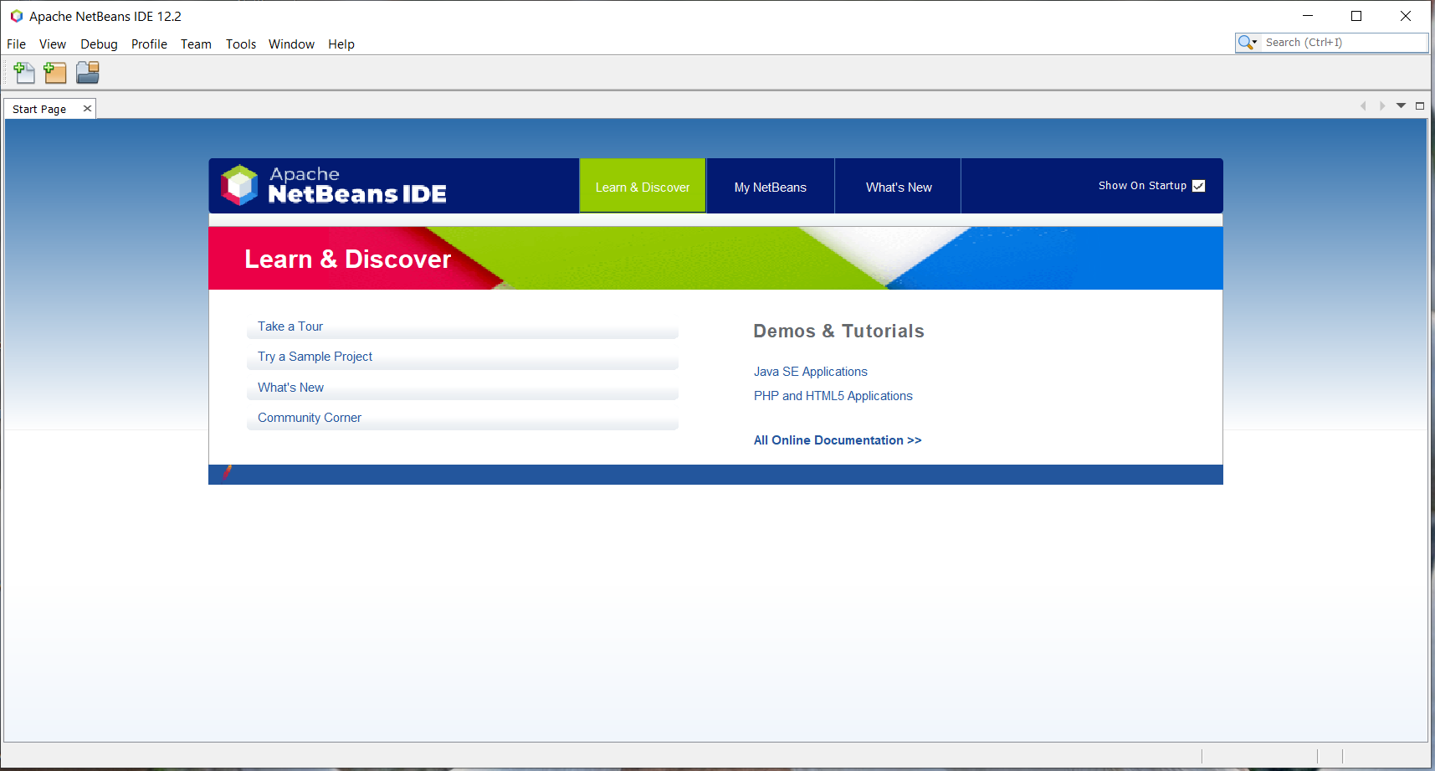Image resolution: width=1435 pixels, height=771 pixels.
Task: Click the Take a Tour link
Action: point(290,326)
